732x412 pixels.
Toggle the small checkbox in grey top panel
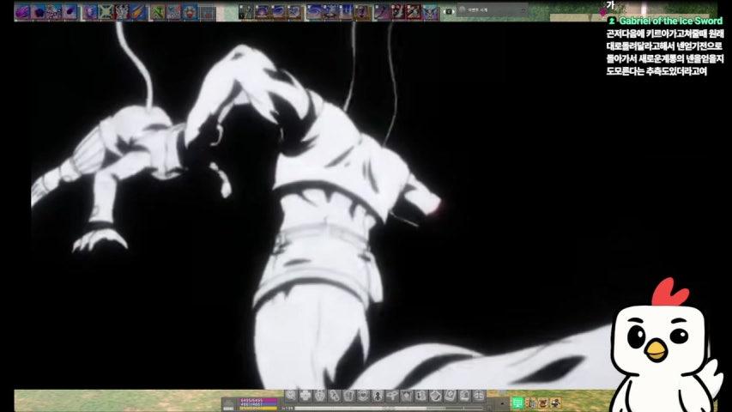(x=523, y=9)
